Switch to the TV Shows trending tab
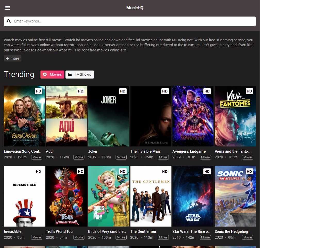This screenshot has width=330, height=248. (80, 74)
